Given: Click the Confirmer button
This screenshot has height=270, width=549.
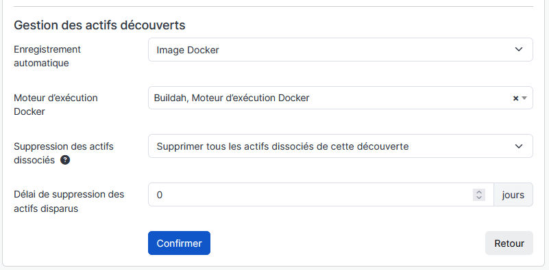Looking at the screenshot, I should [180, 243].
